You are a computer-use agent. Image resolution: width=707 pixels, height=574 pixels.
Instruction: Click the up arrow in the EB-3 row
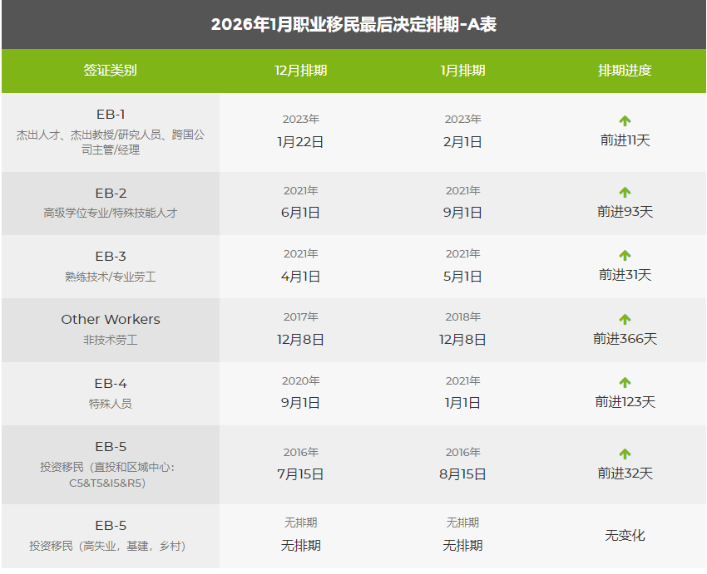pos(625,255)
